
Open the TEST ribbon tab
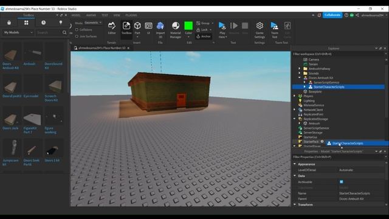click(x=105, y=15)
